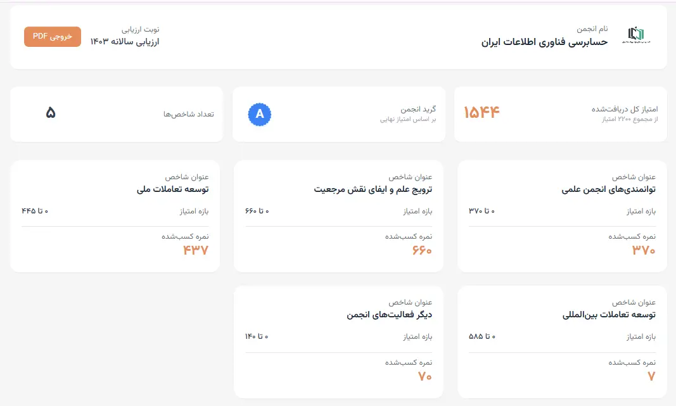Click the earned score ۳۷۰
The image size is (676, 406).
[x=644, y=250]
